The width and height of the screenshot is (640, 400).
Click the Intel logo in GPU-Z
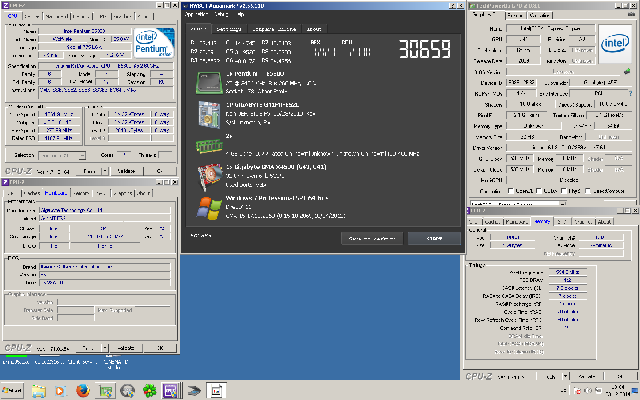click(615, 44)
